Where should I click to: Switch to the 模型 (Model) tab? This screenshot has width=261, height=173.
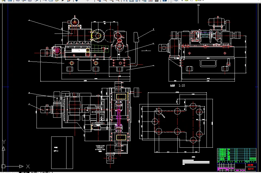pos(24,172)
